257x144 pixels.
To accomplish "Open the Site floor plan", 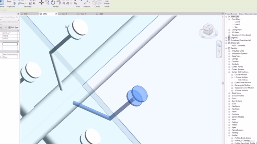I will coord(236,27).
